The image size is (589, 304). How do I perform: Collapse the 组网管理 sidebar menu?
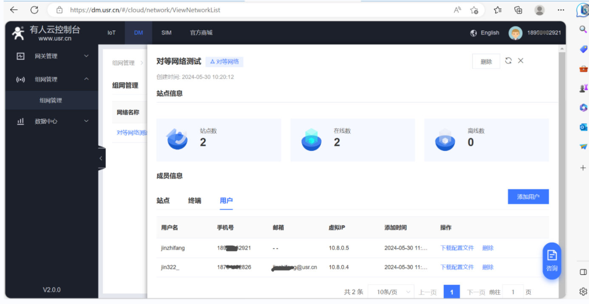coord(52,79)
